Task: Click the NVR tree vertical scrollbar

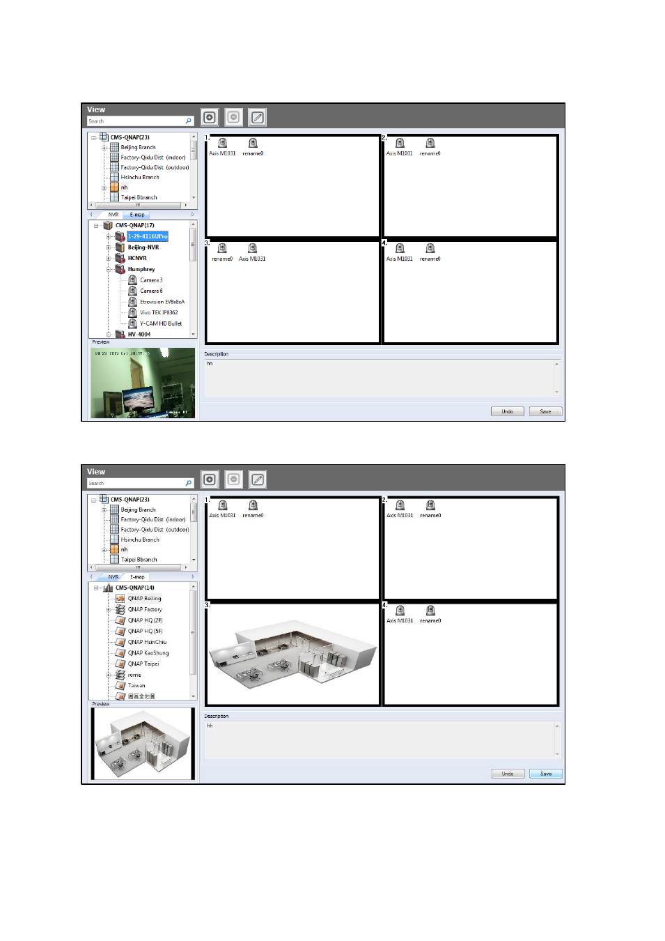Action: tap(193, 280)
